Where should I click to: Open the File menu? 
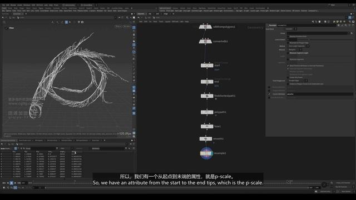pos(3,5)
